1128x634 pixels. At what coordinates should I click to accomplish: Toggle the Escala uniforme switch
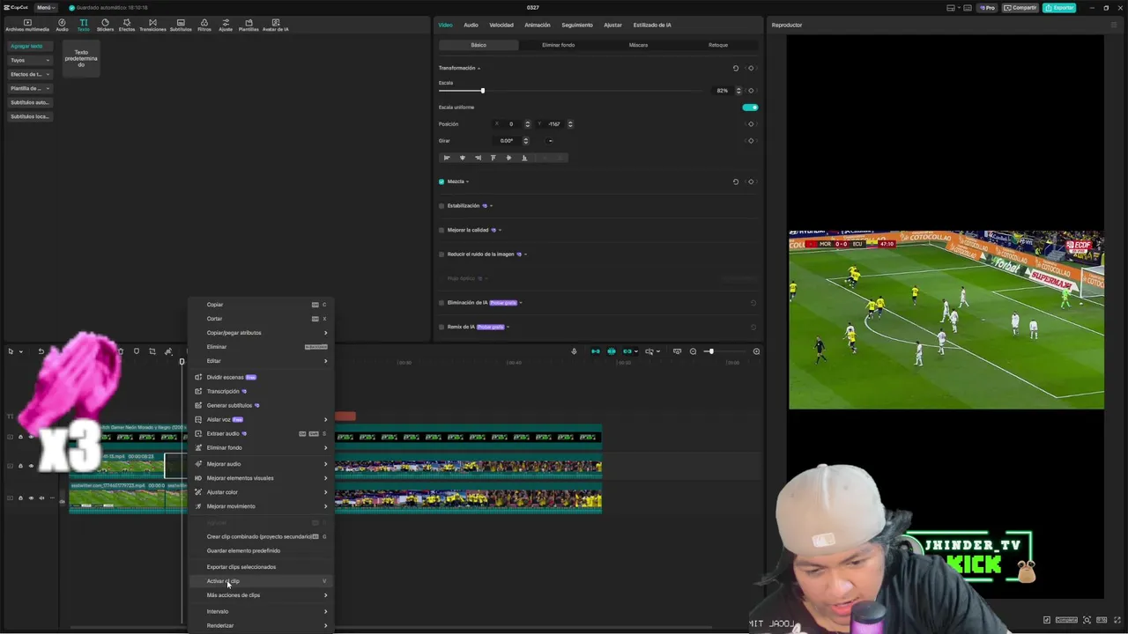750,107
